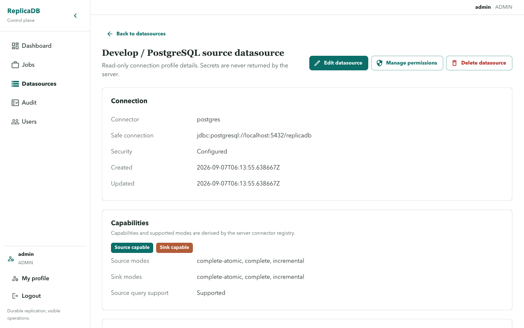Click the trash icon on Delete datasource

click(454, 63)
